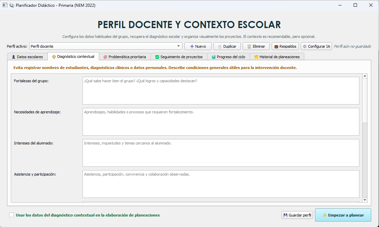This screenshot has width=379, height=227.
Task: Click the 'Intereses del alumnado:' label
Action: point(34,143)
